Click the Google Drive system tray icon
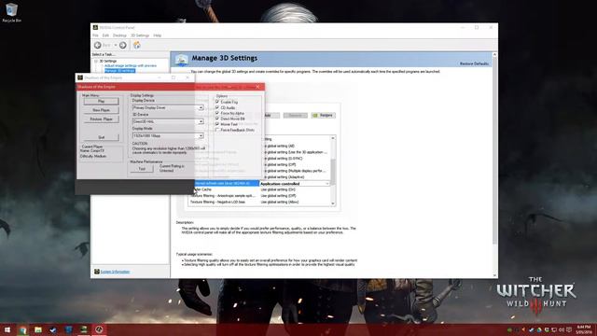The image size is (597, 336). (539, 329)
